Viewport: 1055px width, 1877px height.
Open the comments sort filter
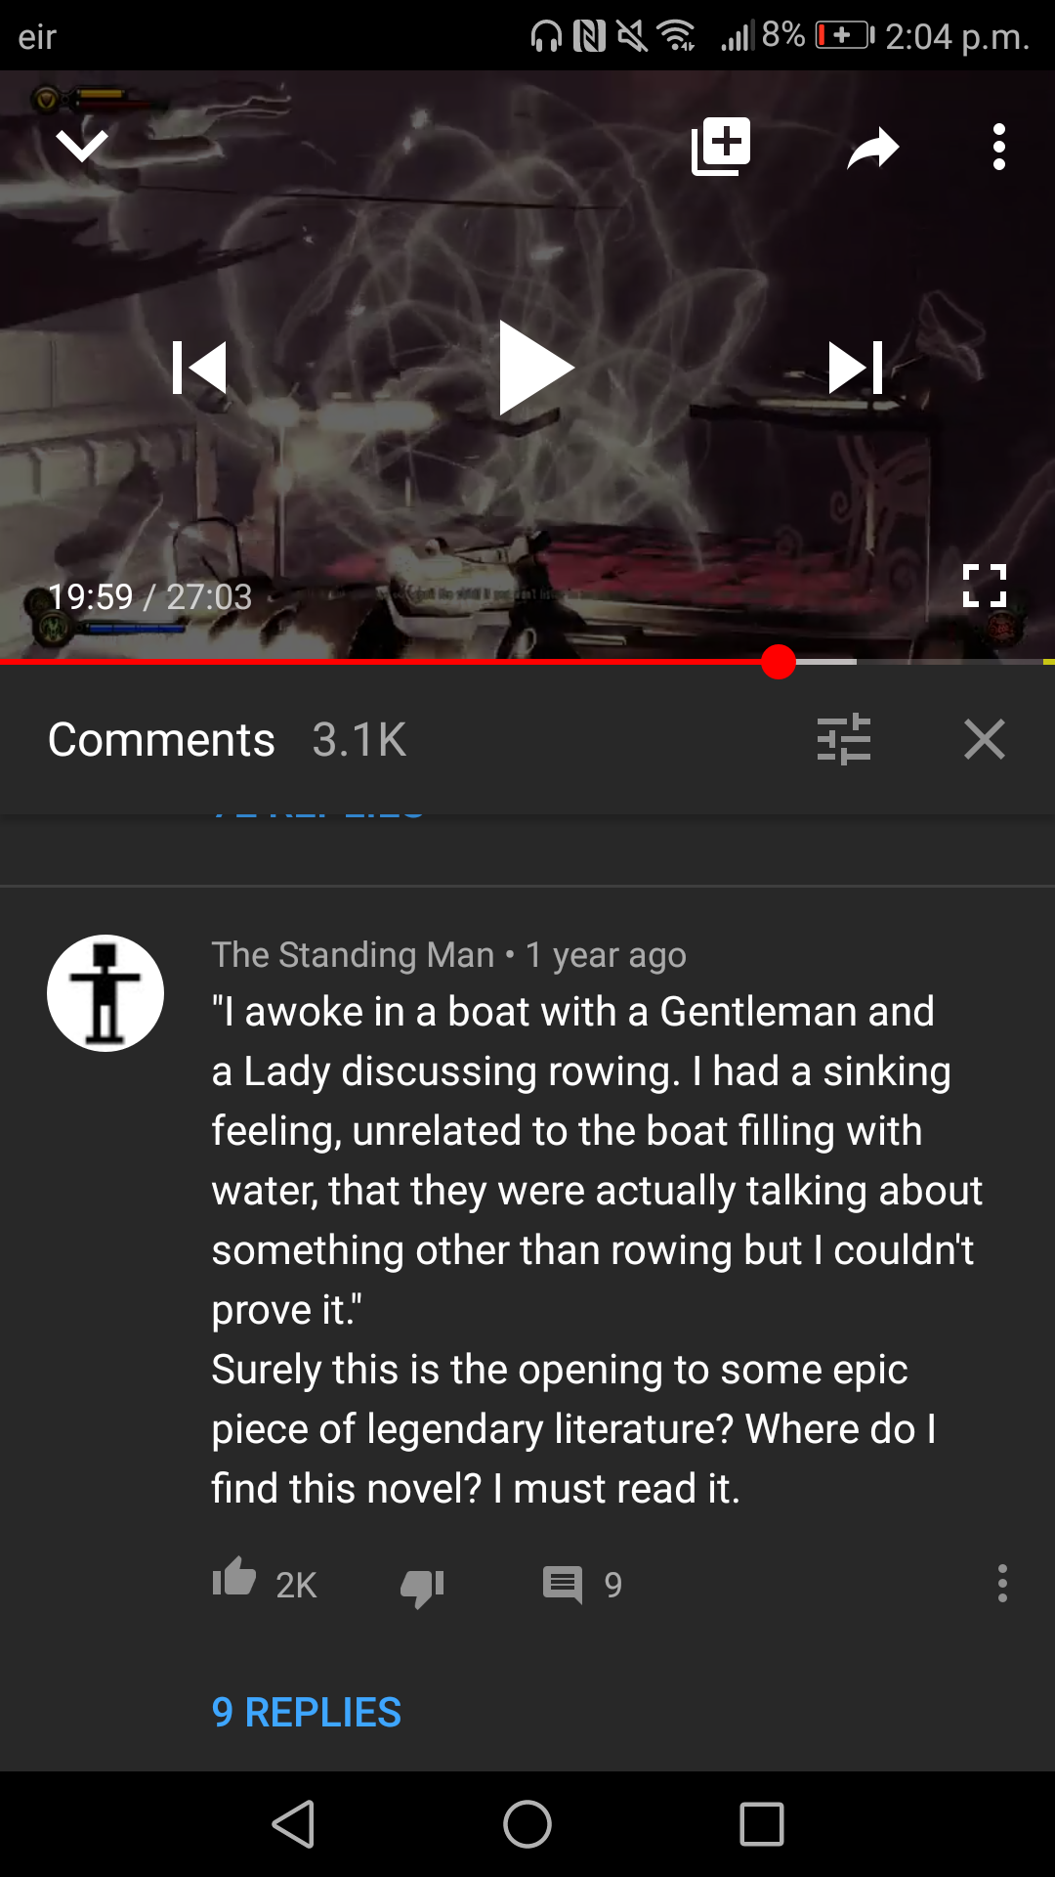tap(843, 739)
